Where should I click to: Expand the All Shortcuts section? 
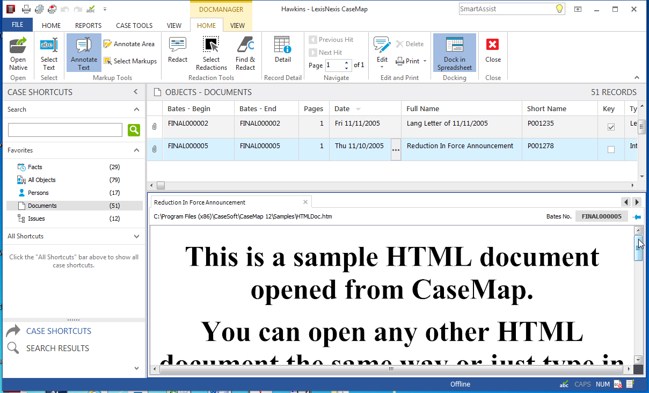click(136, 236)
